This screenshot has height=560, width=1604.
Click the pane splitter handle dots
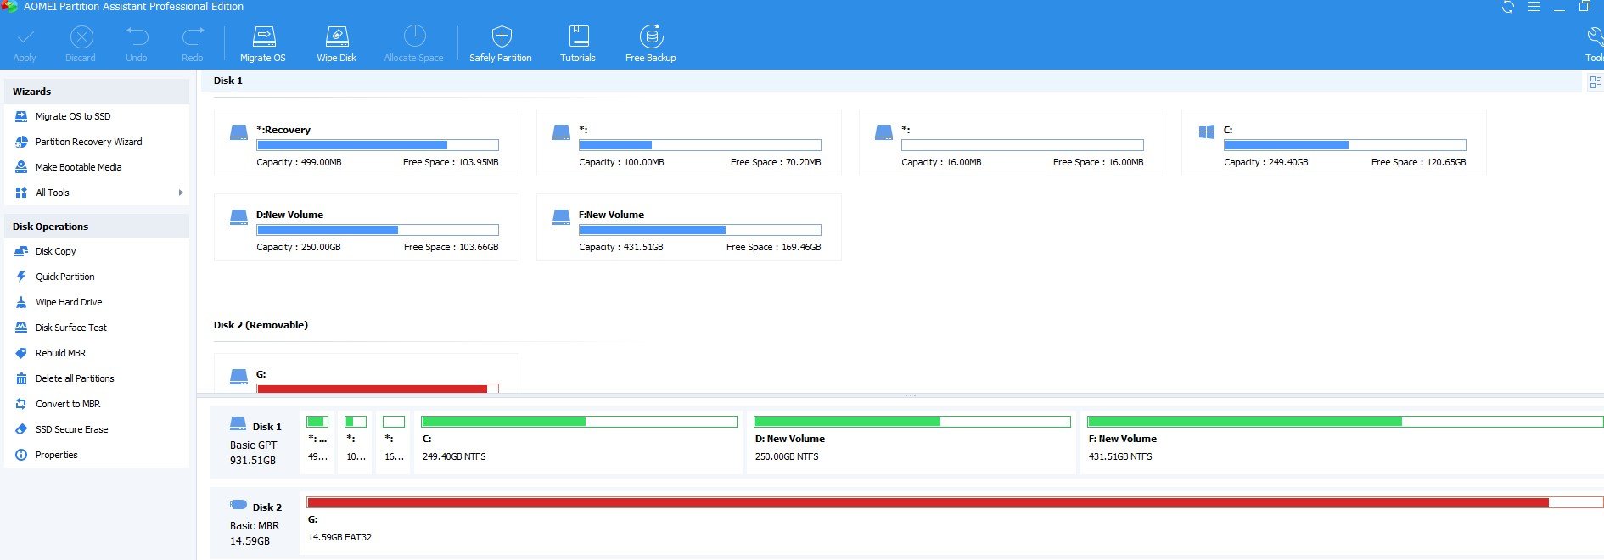coord(911,395)
